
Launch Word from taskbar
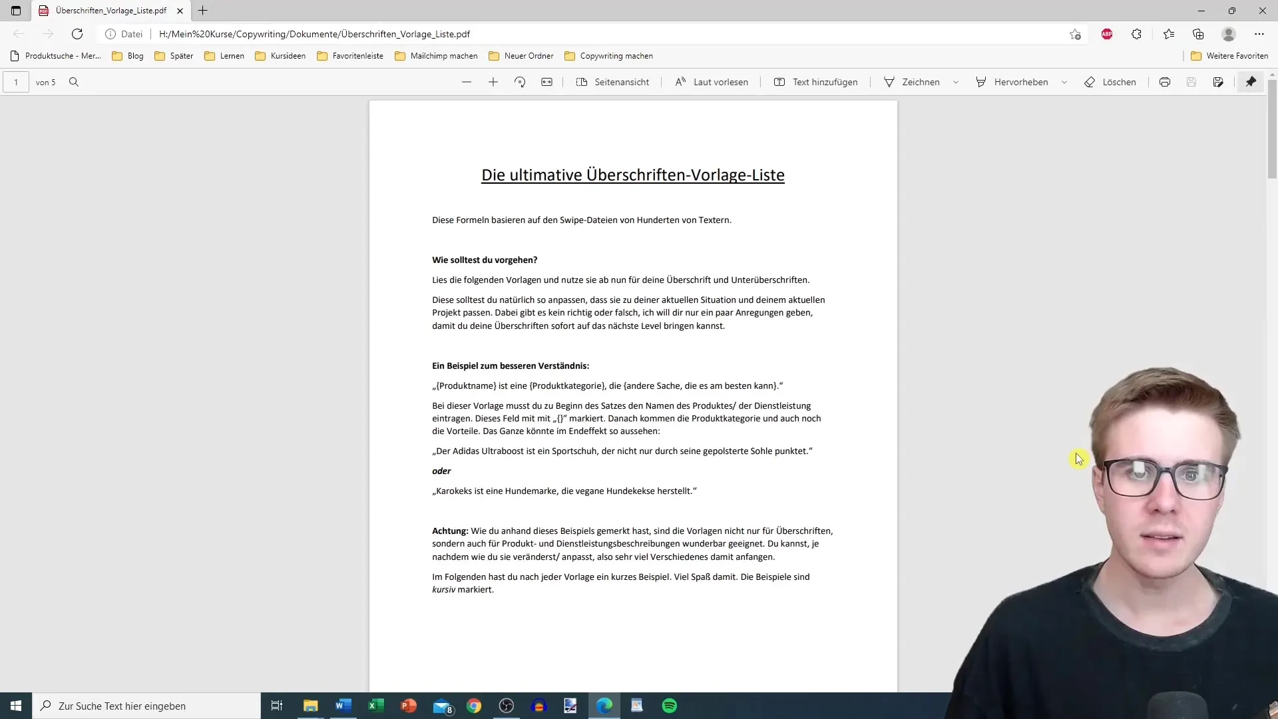pos(343,706)
